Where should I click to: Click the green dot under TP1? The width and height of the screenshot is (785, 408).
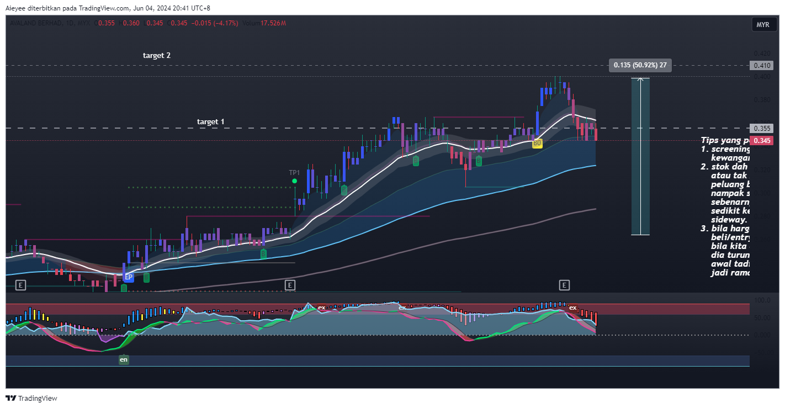pos(295,181)
